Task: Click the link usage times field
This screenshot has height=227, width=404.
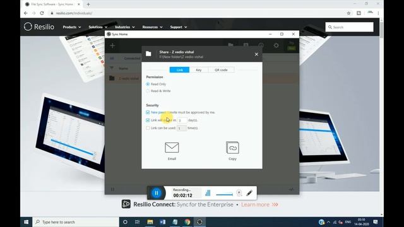Action: click(182, 128)
